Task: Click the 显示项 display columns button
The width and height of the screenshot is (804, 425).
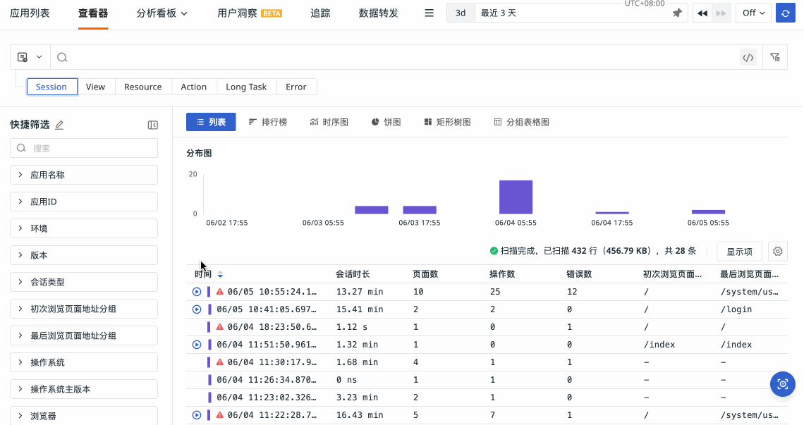Action: tap(739, 251)
